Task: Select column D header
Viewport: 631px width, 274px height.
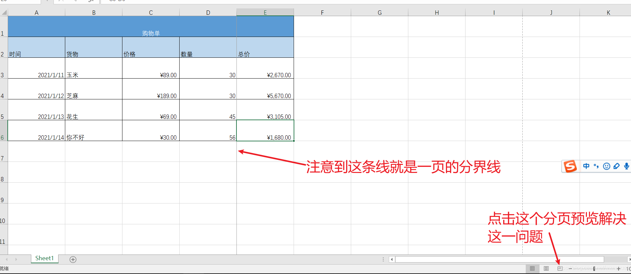Action: tap(208, 12)
